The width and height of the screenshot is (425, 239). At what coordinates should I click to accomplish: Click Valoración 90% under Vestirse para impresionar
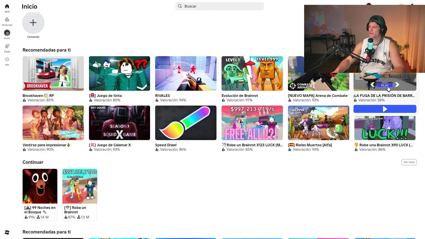[x=41, y=150]
